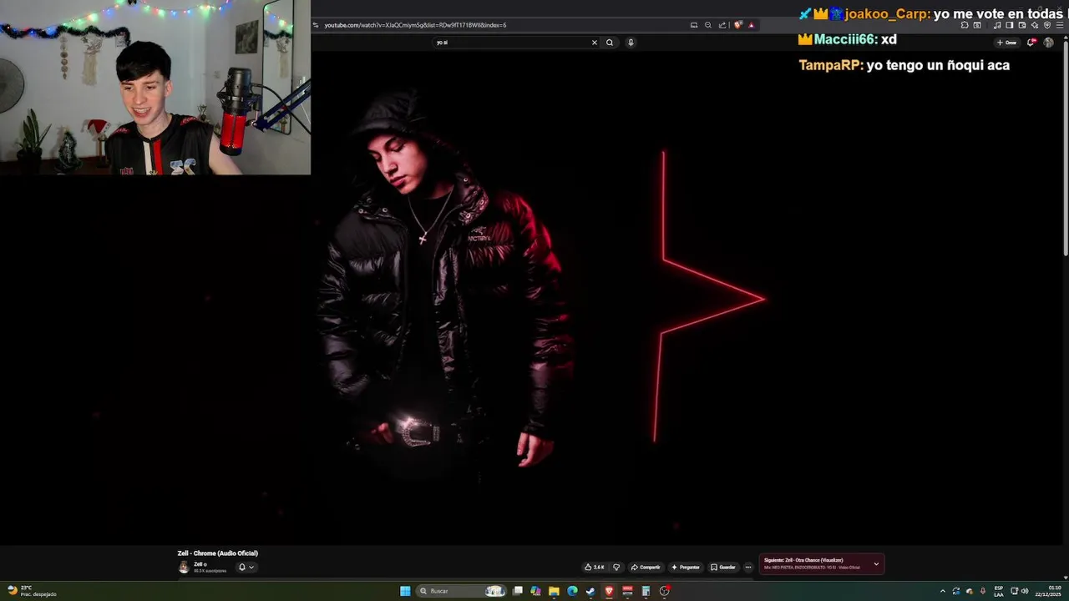Toggle the browser sidebar panel icon

pyautogui.click(x=1009, y=25)
